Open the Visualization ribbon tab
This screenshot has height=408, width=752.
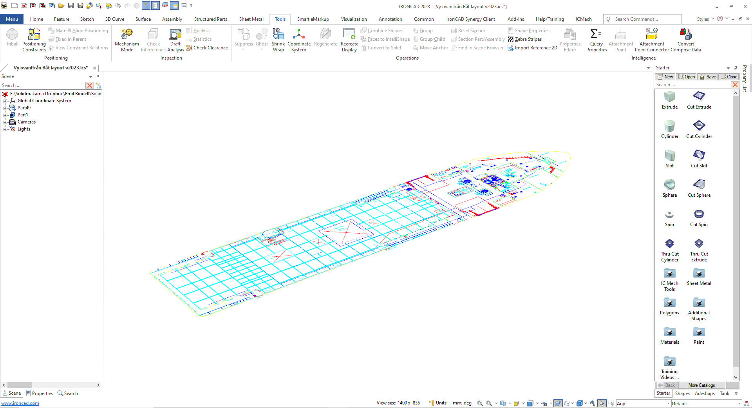click(354, 19)
